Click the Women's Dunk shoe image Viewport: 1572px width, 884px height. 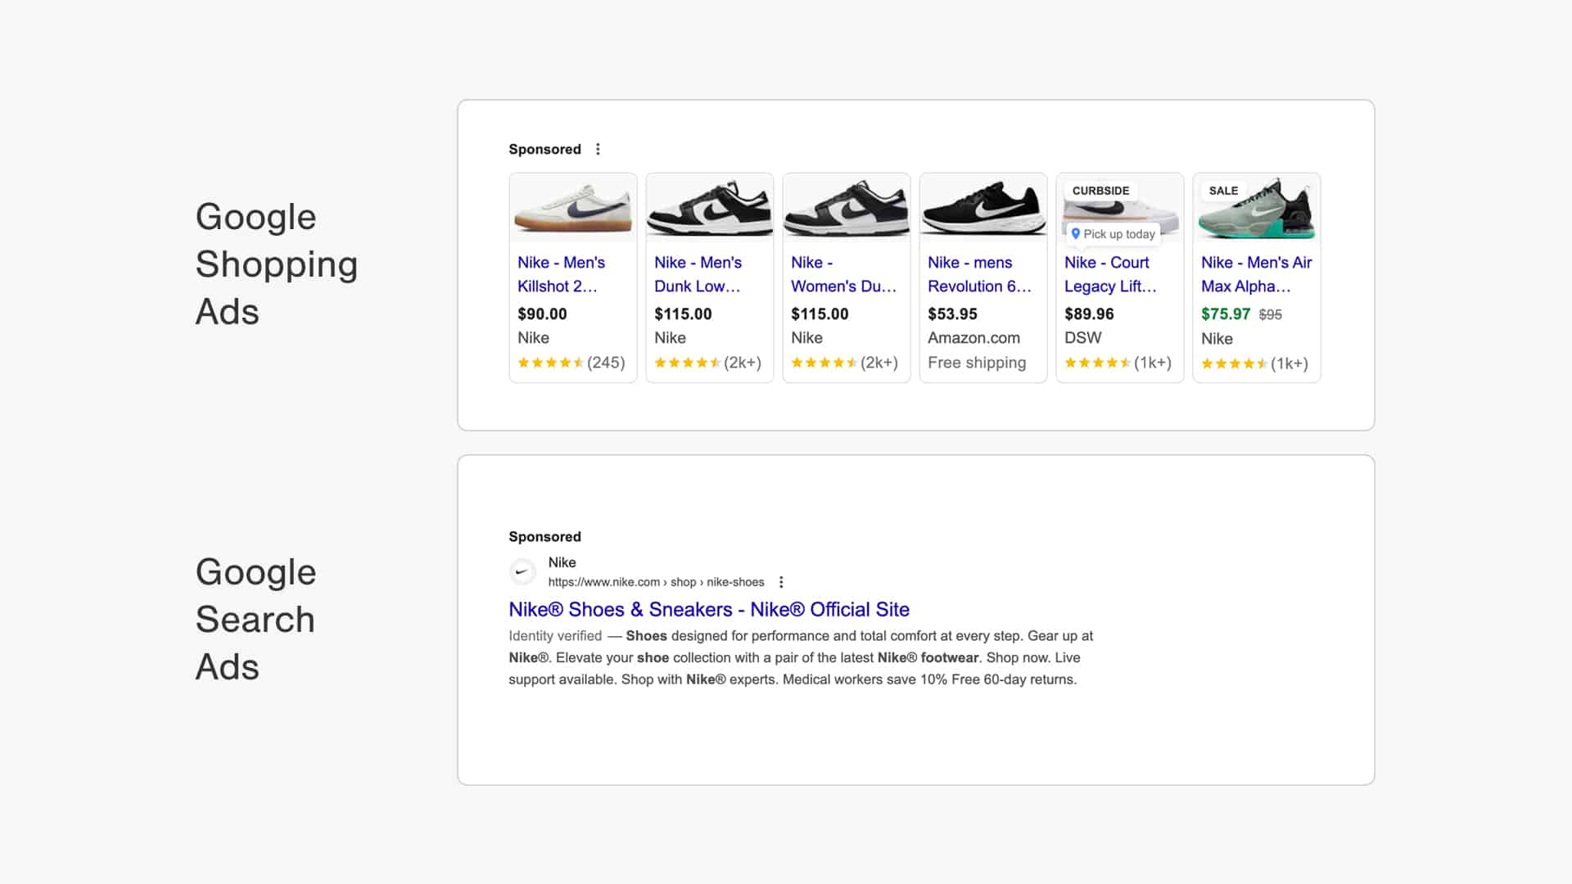[x=847, y=208]
